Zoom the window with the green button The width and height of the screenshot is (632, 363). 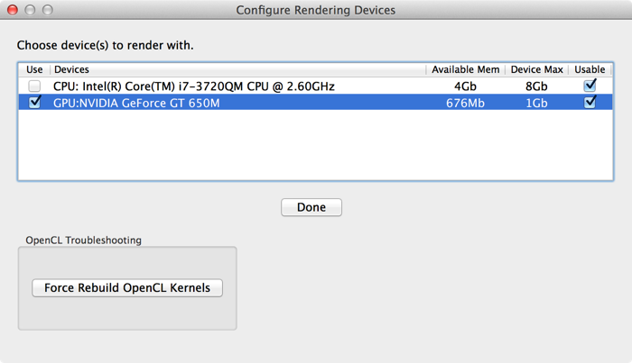pyautogui.click(x=48, y=10)
